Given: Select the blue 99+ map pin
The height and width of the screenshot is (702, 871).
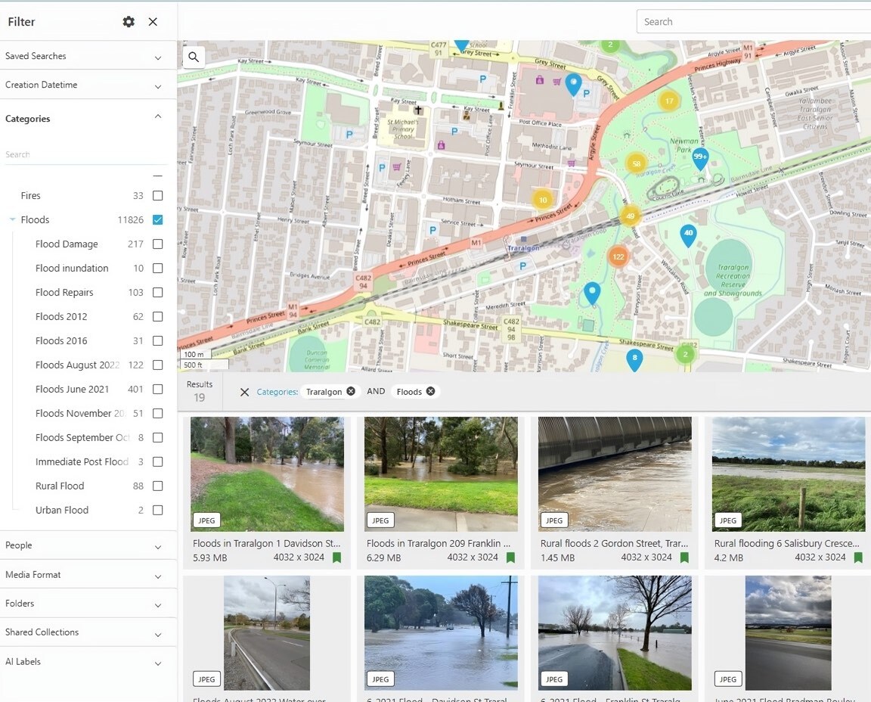Looking at the screenshot, I should 700,158.
